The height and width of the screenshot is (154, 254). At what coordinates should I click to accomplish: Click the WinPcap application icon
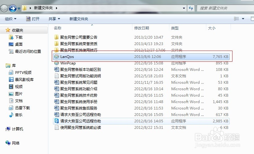(57, 63)
